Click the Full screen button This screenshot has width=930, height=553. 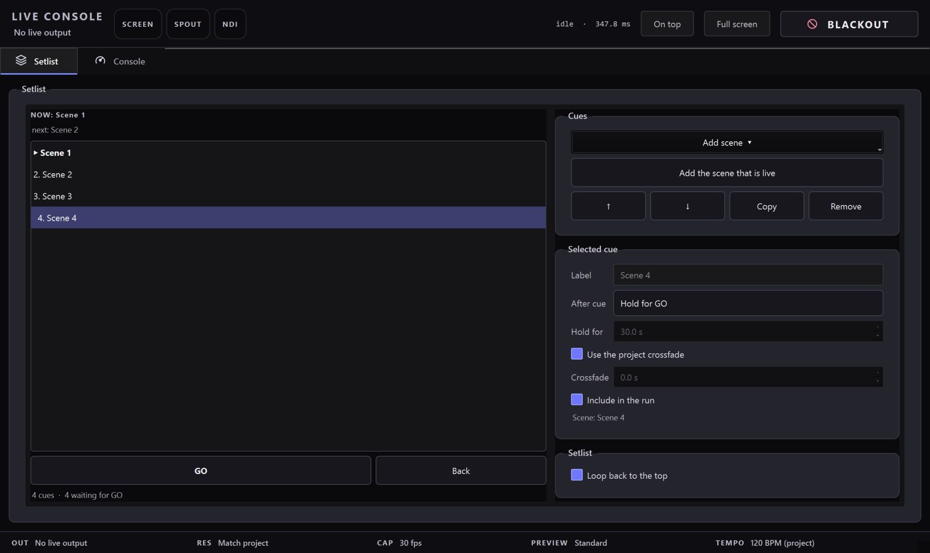737,24
